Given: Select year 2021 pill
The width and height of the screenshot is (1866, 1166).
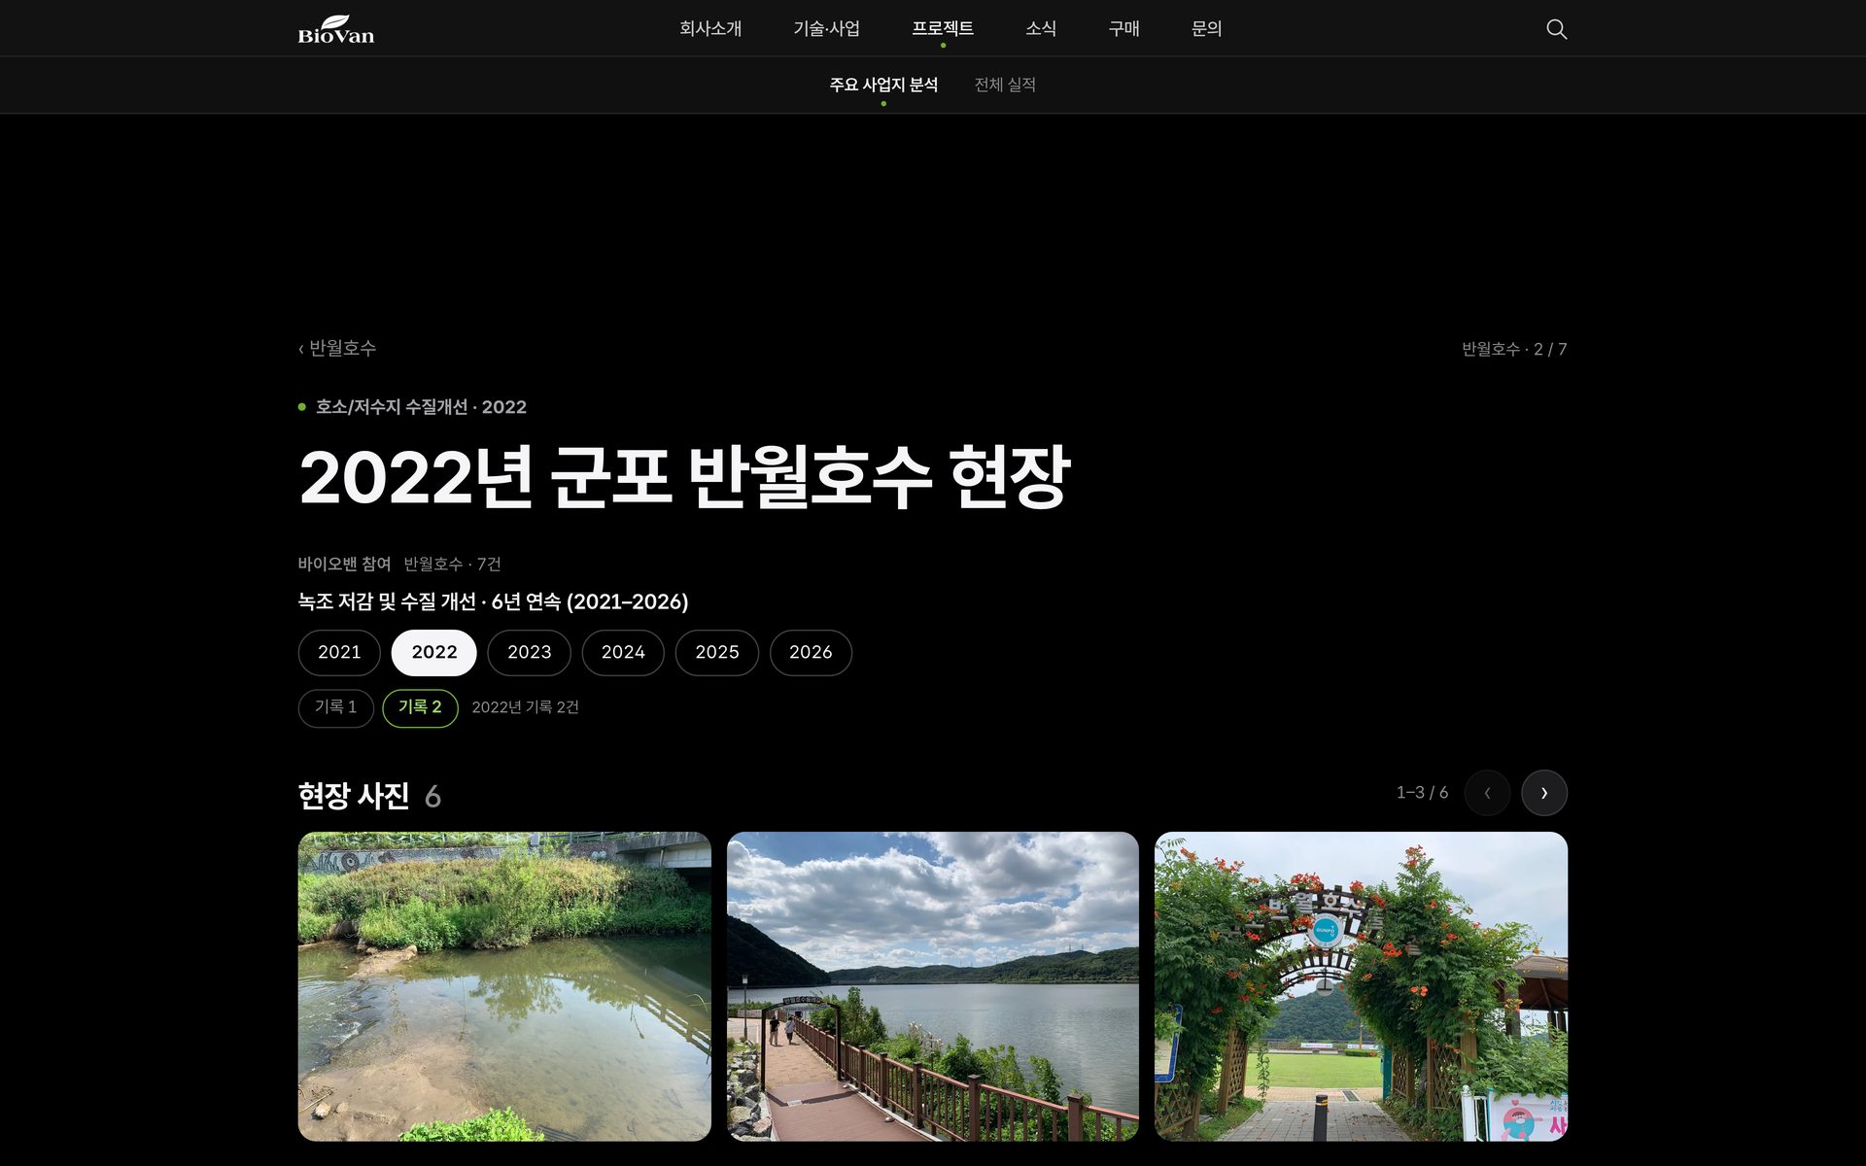Looking at the screenshot, I should click(x=339, y=652).
